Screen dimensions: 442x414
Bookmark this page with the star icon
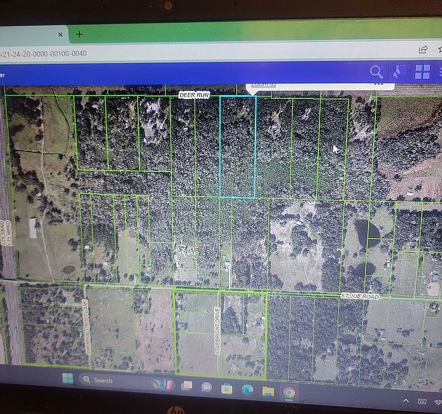pyautogui.click(x=440, y=49)
